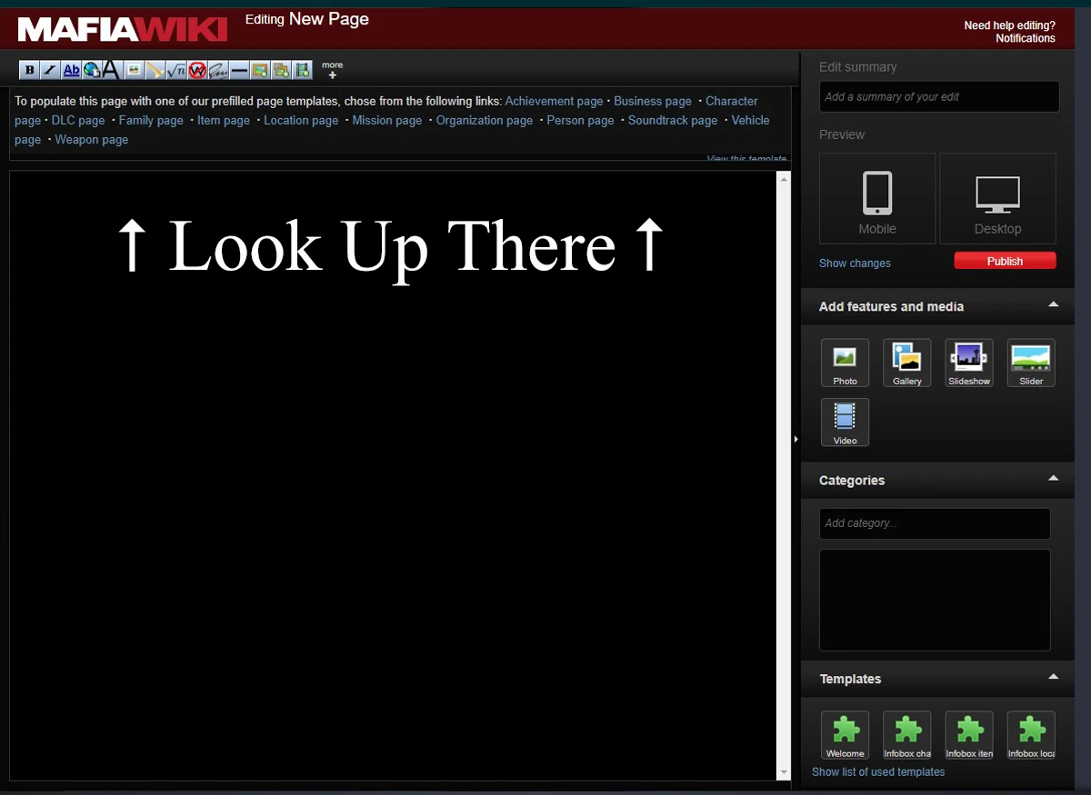
Task: Select Character page template link
Action: [732, 101]
